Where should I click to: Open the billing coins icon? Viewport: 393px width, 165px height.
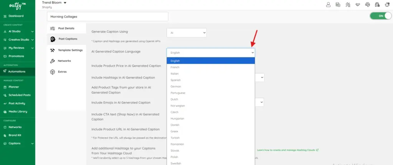point(338,5)
